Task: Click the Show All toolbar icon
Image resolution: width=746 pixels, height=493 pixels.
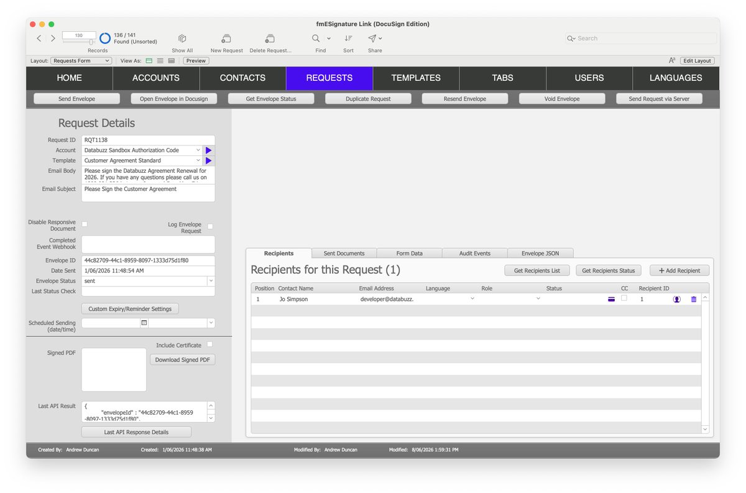Action: point(182,39)
